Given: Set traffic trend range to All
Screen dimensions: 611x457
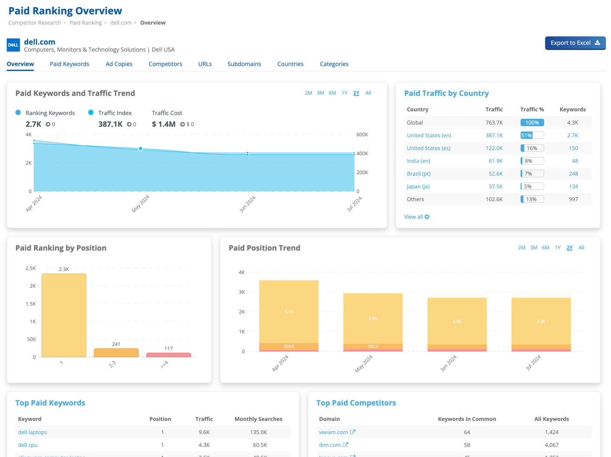Looking at the screenshot, I should tap(368, 93).
